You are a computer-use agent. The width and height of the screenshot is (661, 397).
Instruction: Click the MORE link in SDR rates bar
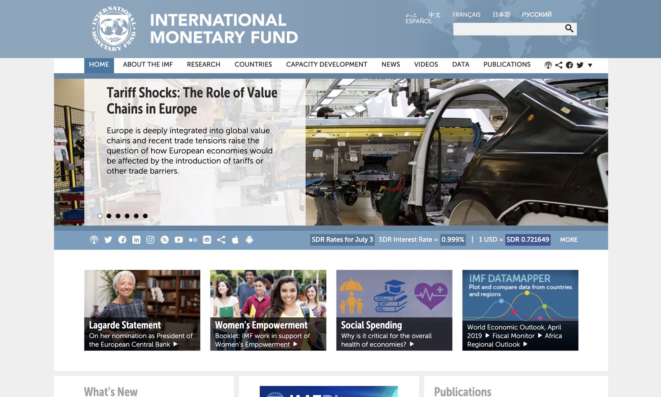point(569,240)
